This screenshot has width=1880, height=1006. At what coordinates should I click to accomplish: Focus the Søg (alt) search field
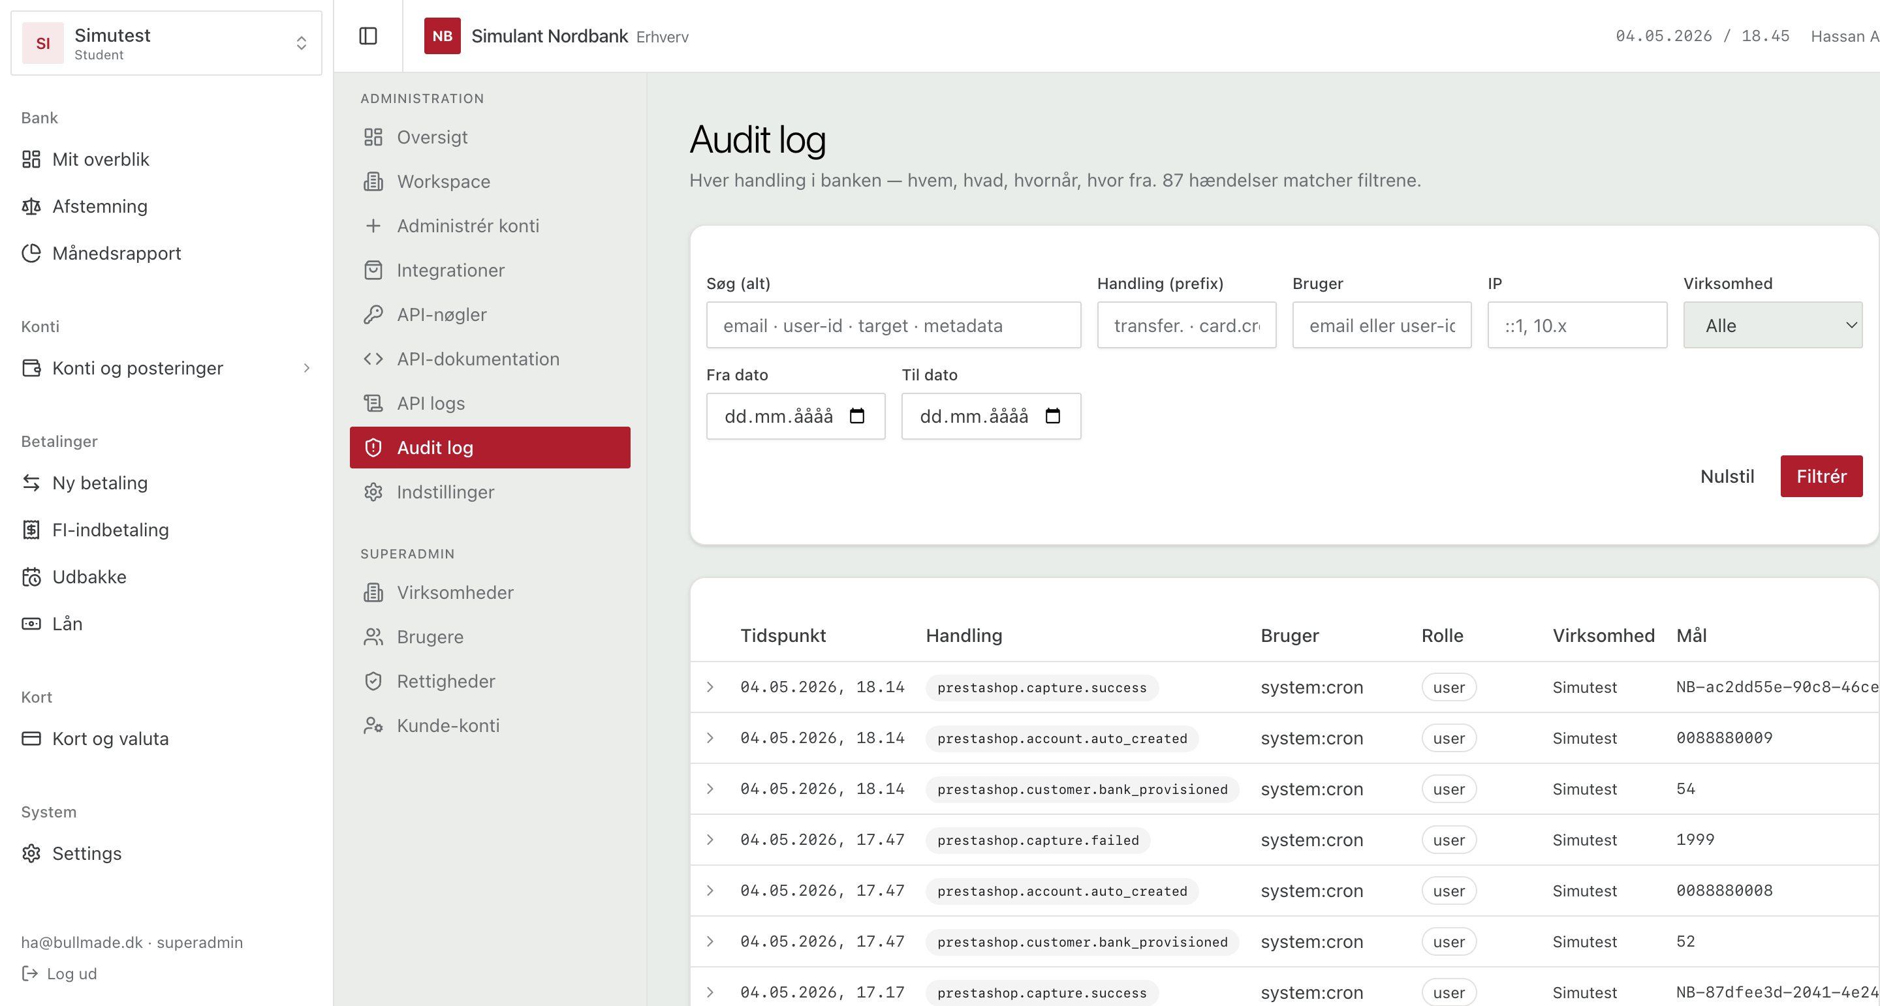pos(893,326)
